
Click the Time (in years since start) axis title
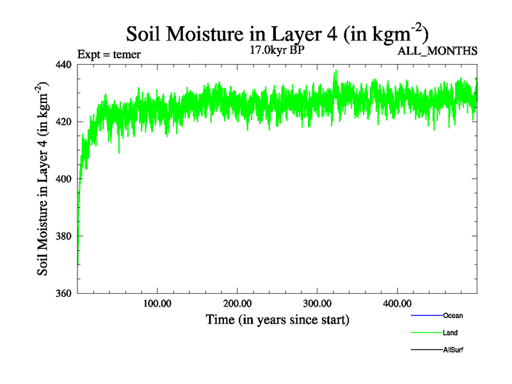(277, 319)
